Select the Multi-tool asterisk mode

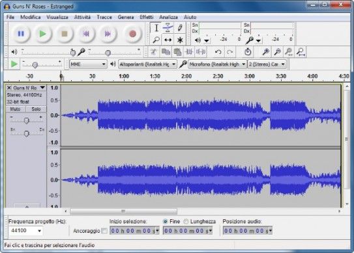point(180,40)
